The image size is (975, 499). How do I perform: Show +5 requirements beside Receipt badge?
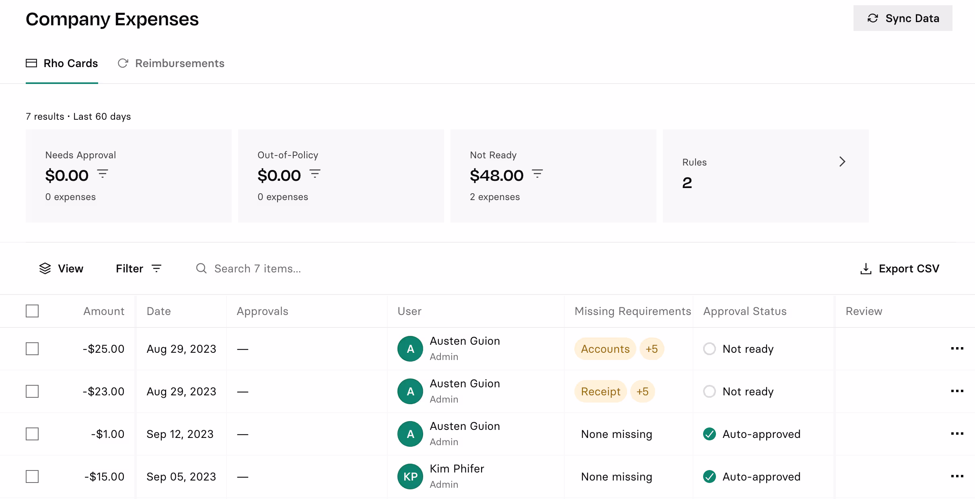coord(643,391)
